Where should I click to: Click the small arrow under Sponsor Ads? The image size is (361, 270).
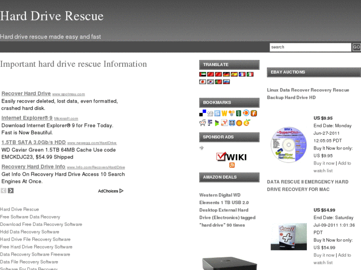(x=202, y=148)
